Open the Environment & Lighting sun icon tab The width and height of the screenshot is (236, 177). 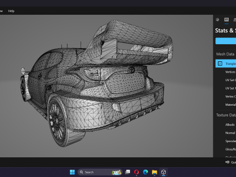click(x=217, y=20)
